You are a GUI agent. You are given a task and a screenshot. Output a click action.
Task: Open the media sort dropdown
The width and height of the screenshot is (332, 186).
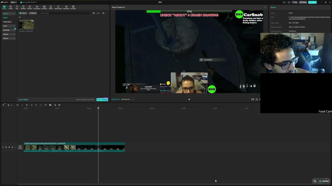coord(99,13)
